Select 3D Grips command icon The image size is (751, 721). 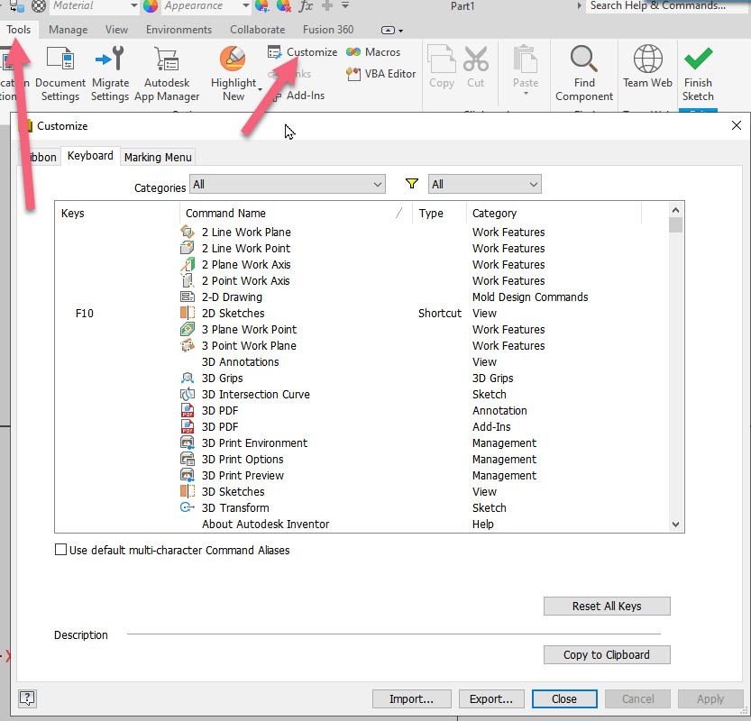188,378
